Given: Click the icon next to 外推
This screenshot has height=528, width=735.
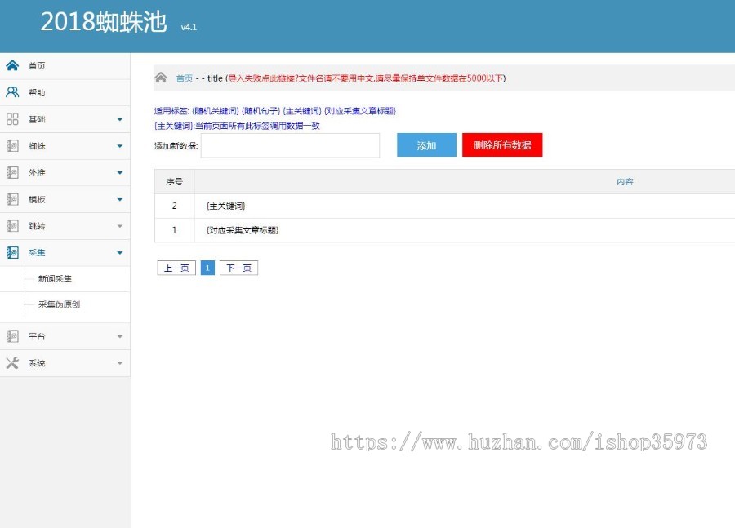Looking at the screenshot, I should click(11, 172).
